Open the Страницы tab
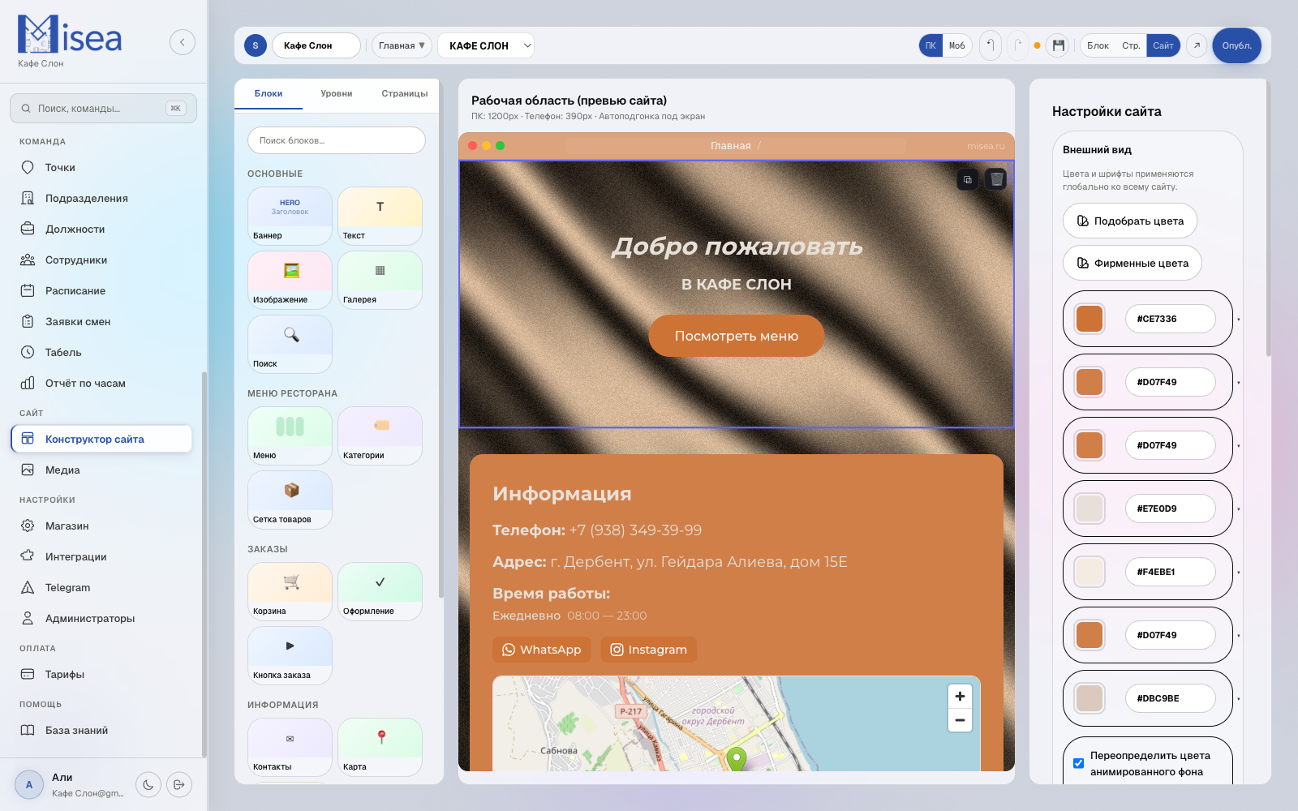 click(404, 93)
